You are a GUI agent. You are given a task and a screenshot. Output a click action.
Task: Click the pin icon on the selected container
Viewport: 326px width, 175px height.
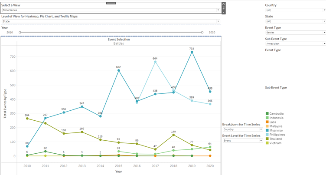[x=224, y=8]
